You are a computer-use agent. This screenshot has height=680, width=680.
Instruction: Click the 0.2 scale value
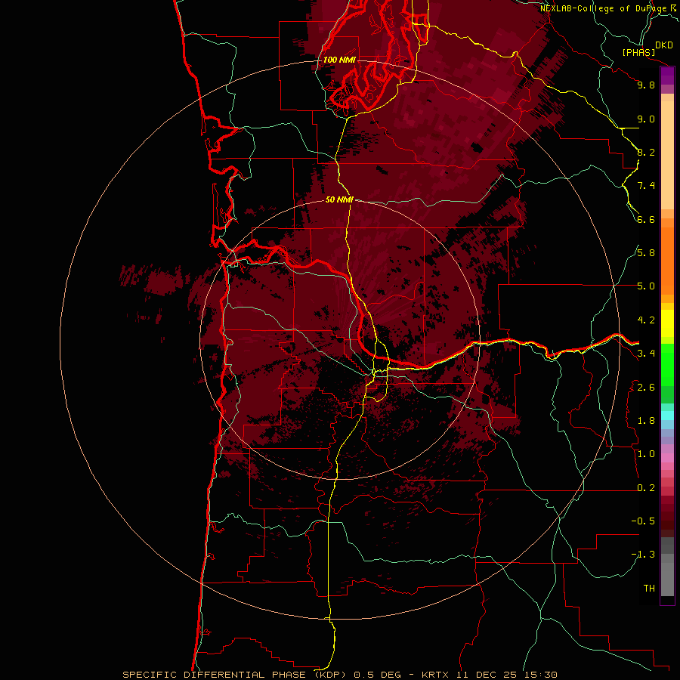point(646,488)
